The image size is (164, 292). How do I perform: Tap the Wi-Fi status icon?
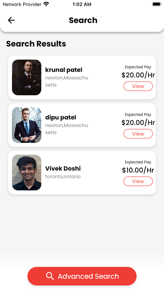[x=46, y=4]
